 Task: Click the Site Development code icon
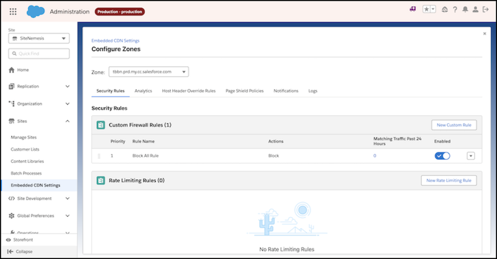(12, 198)
